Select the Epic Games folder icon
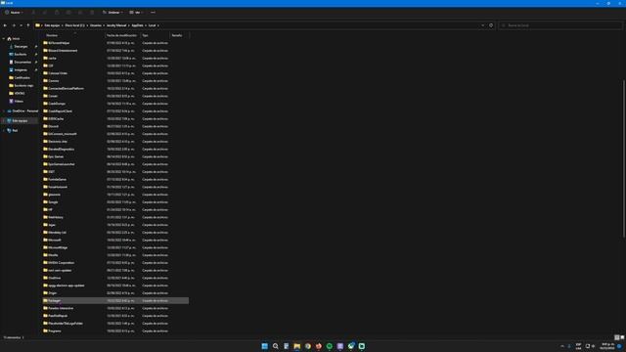 (x=46, y=156)
